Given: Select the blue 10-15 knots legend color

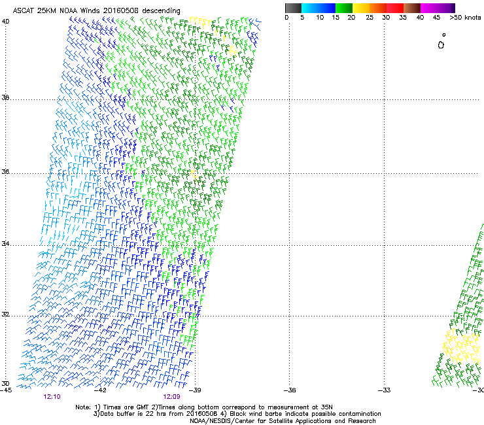Looking at the screenshot, I should coord(327,8).
